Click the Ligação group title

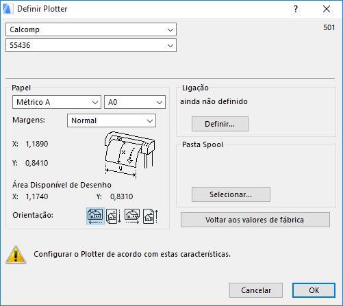coord(195,88)
